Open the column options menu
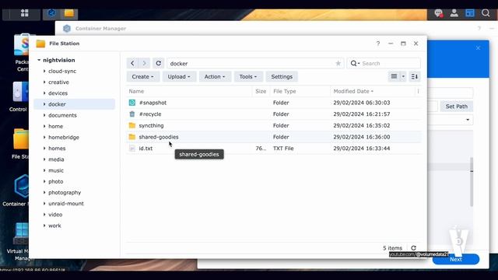 pos(418,92)
